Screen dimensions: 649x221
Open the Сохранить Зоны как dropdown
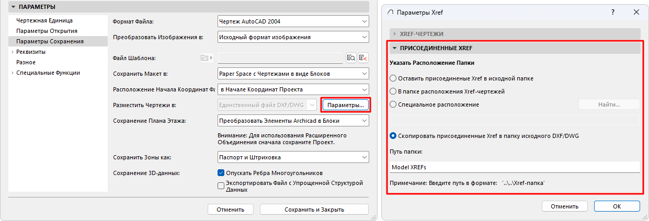point(293,157)
